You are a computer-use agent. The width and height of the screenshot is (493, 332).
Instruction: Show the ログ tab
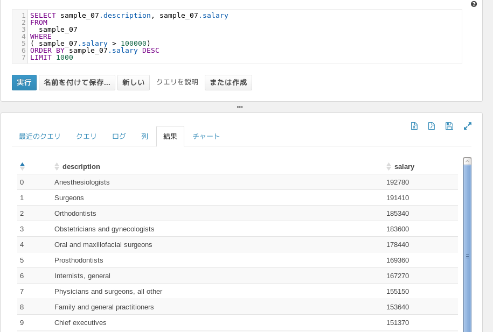click(119, 136)
